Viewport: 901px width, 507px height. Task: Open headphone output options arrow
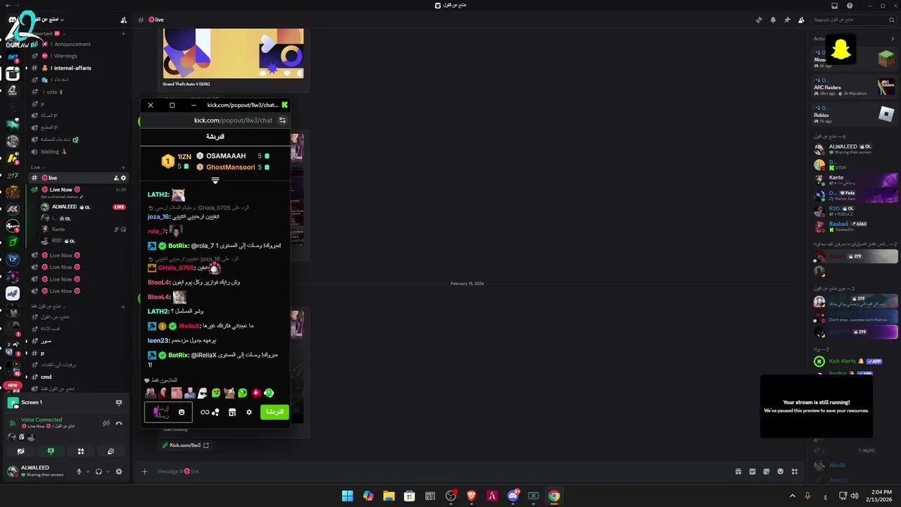107,471
